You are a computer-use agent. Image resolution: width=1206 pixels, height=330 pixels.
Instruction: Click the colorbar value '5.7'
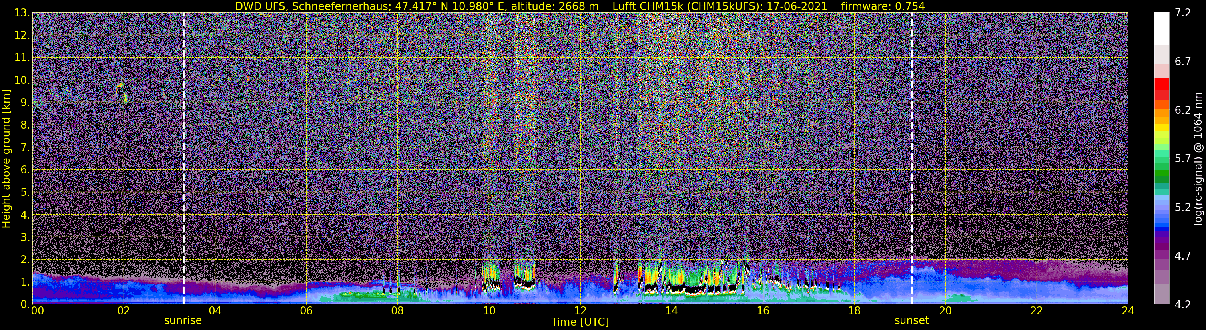click(x=1183, y=159)
